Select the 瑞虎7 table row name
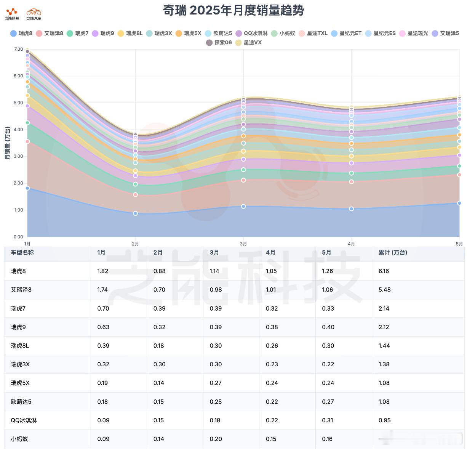This screenshot has width=467, height=449. coord(18,309)
